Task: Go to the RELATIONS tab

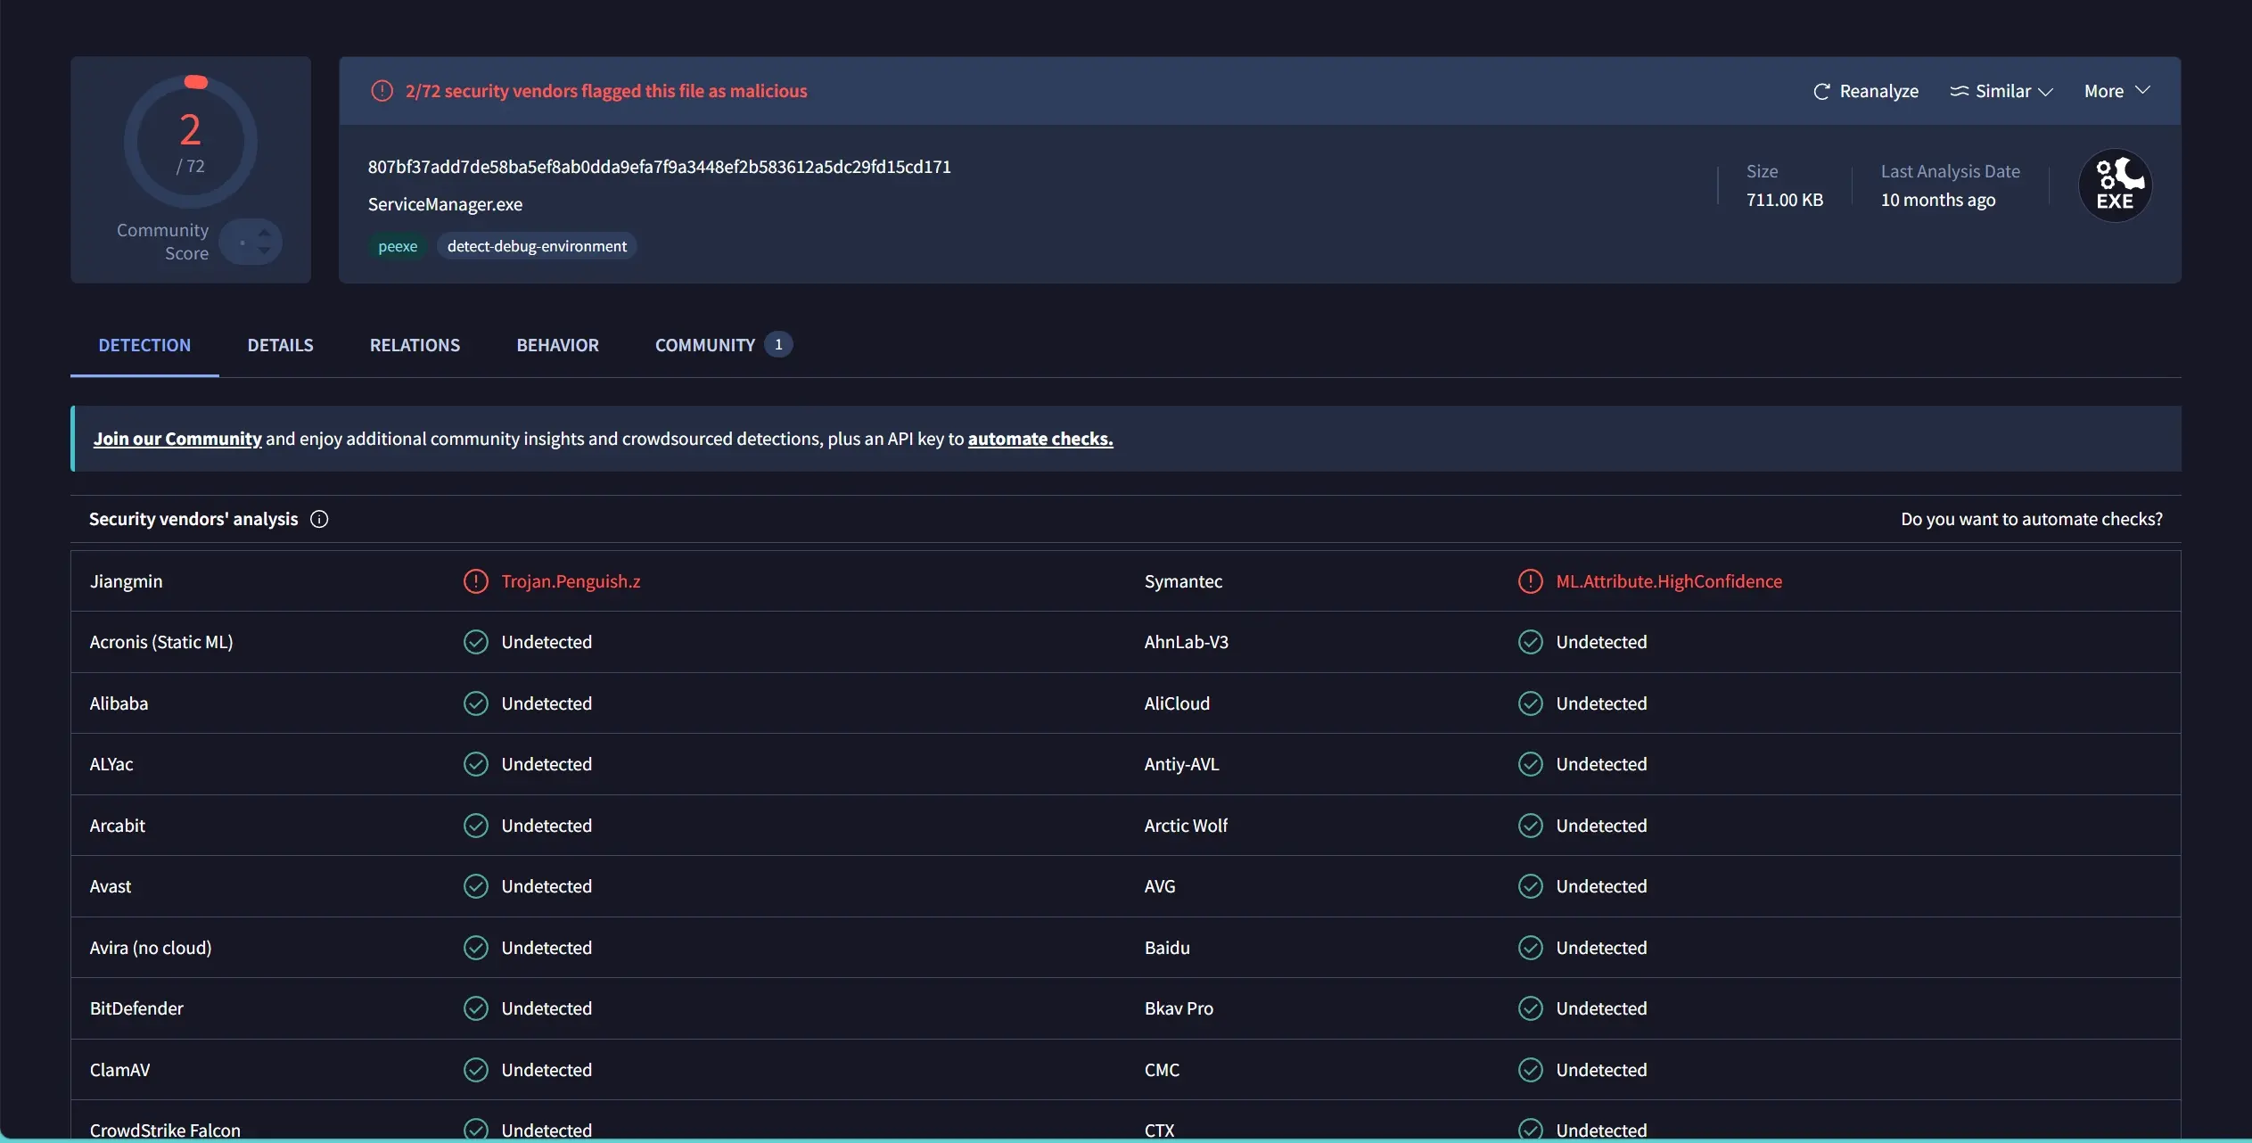Action: point(415,345)
